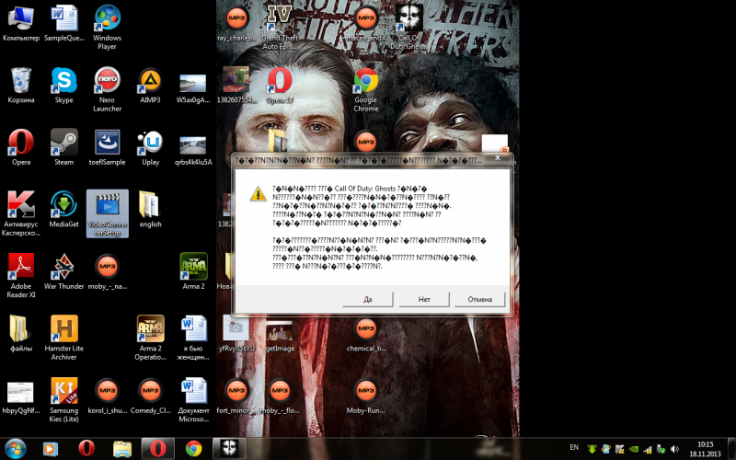Image resolution: width=736 pixels, height=460 pixels.
Task: Switch to Call of Duty Ghosts taskbar item
Action: click(x=229, y=449)
